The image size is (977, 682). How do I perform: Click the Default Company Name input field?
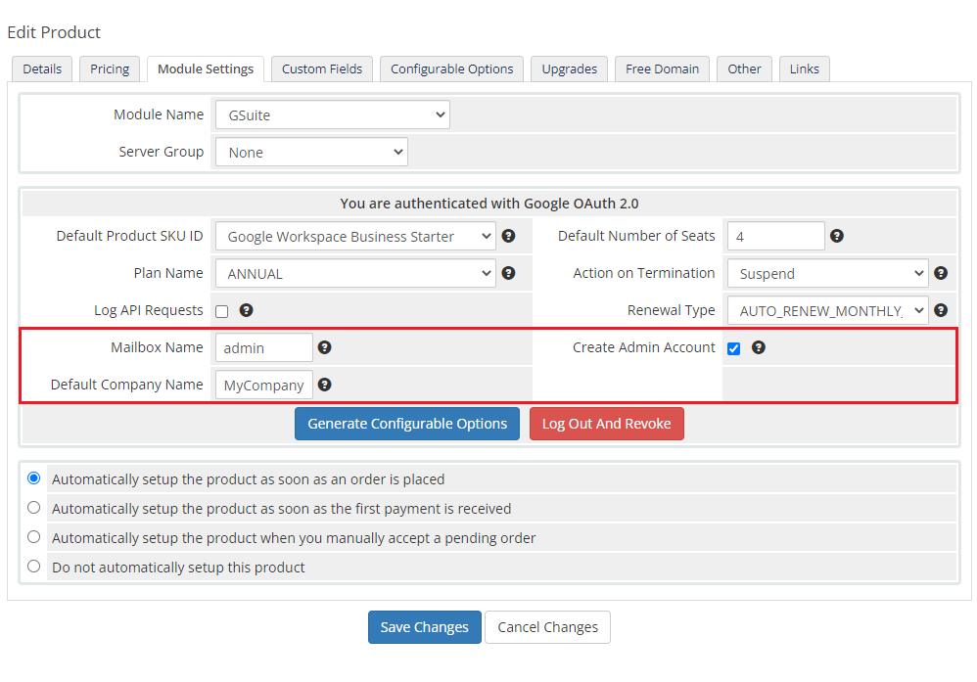[x=264, y=385]
